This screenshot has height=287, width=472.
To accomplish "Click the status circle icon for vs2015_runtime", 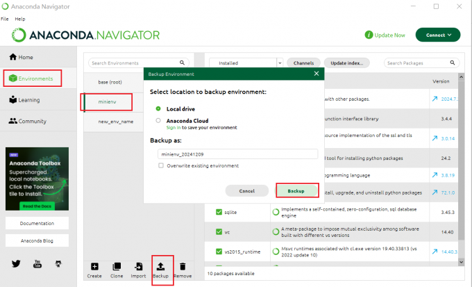I will [276, 252].
